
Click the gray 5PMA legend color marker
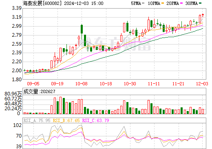143,3
